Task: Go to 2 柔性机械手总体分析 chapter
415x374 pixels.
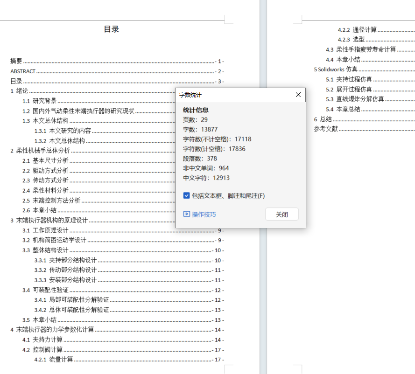Action: 92,151
